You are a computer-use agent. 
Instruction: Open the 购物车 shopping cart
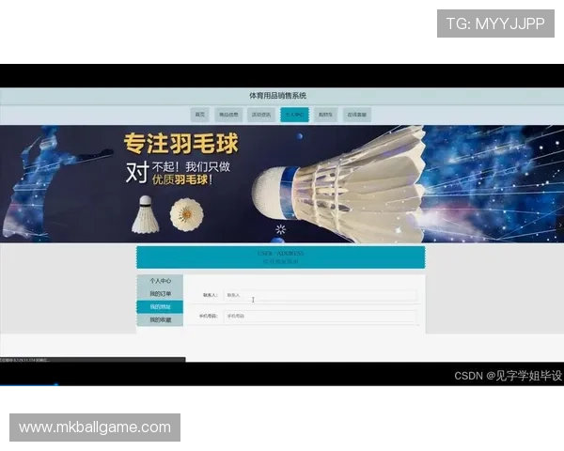tap(325, 115)
